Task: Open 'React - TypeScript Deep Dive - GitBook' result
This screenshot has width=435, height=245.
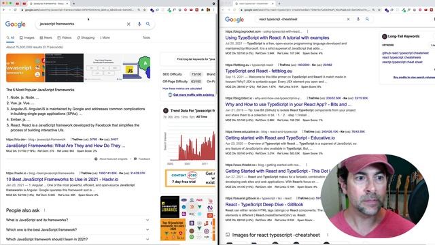Action: pos(264,204)
